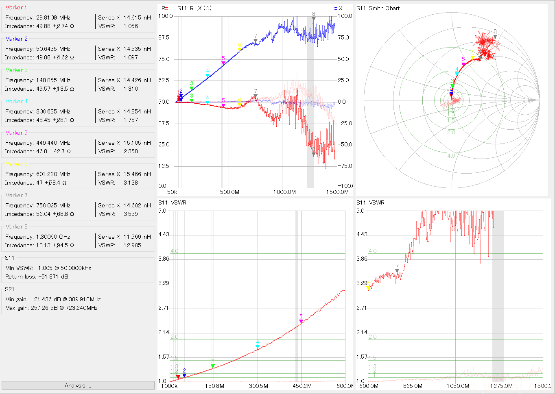
Task: Click the Min VSWR reading 1.005 @ 50.0000kHz
Action: [x=64, y=268]
